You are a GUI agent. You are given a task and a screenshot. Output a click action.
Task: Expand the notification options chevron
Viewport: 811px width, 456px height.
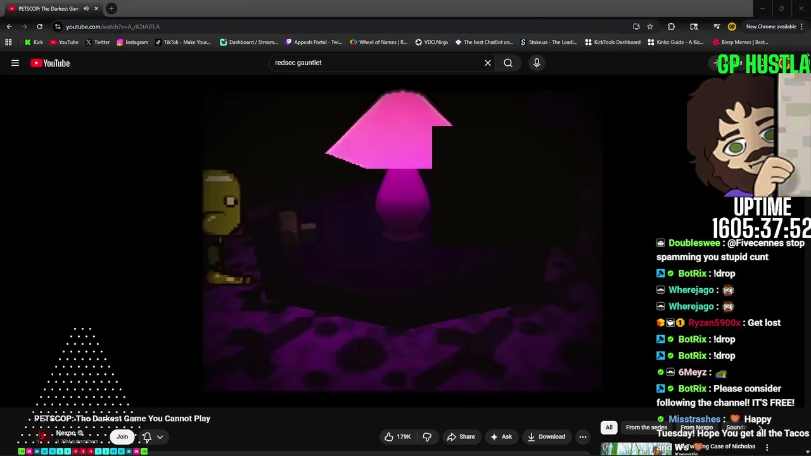(160, 436)
